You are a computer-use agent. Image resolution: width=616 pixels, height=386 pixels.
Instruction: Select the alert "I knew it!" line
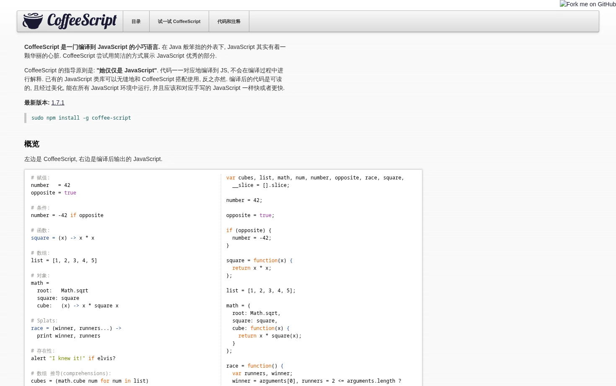click(73, 358)
